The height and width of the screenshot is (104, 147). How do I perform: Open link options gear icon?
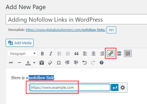pyautogui.click(x=123, y=87)
